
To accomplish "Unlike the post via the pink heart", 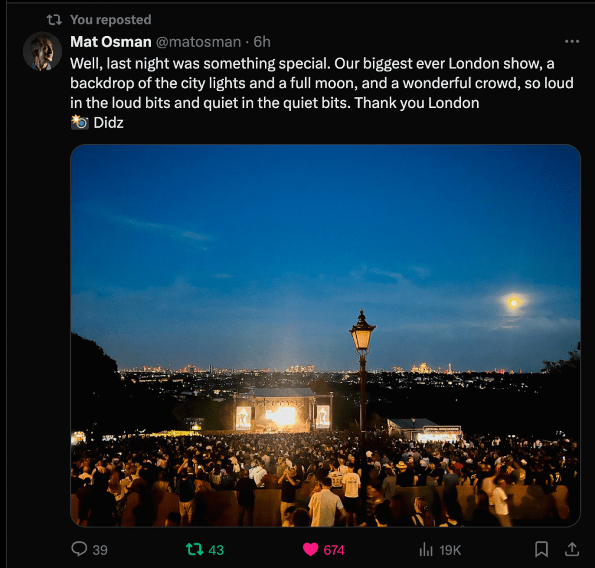I will [311, 549].
